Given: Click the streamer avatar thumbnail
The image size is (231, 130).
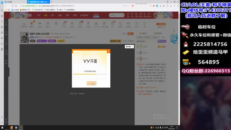Looking at the screenshot, I should [x=25, y=38].
